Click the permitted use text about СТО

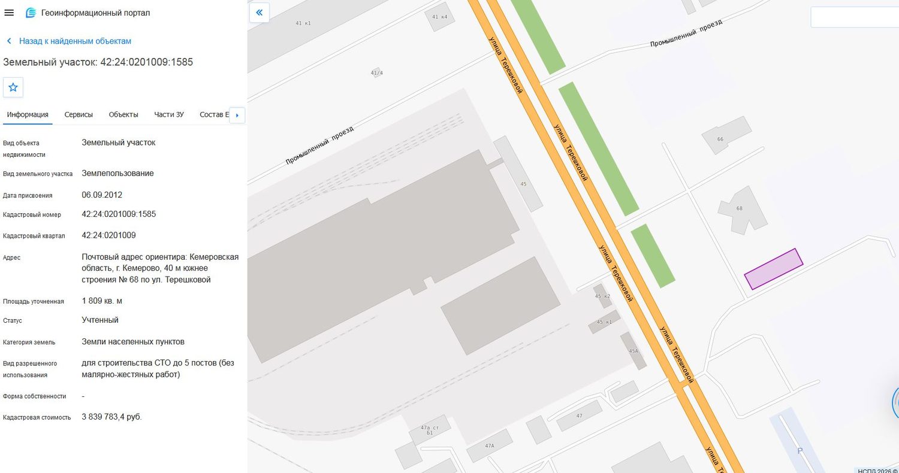158,369
